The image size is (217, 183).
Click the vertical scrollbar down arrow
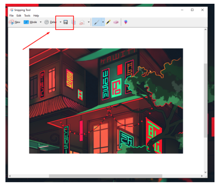[205, 172]
